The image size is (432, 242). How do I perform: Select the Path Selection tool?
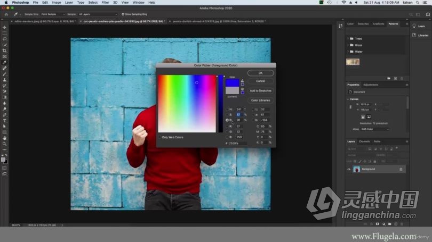coord(4,127)
